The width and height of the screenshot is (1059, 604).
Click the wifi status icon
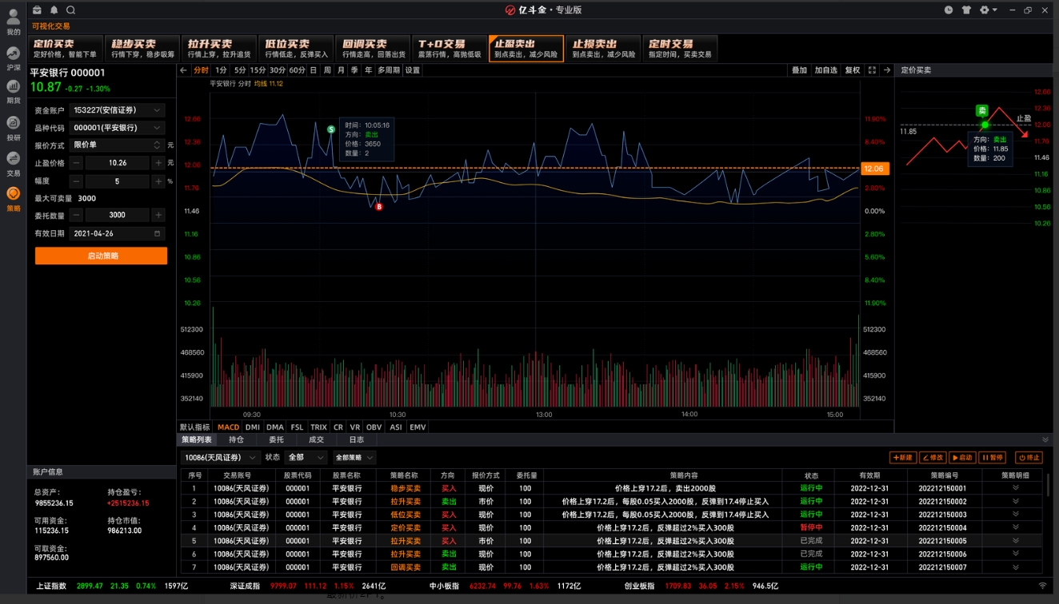tap(1041, 586)
